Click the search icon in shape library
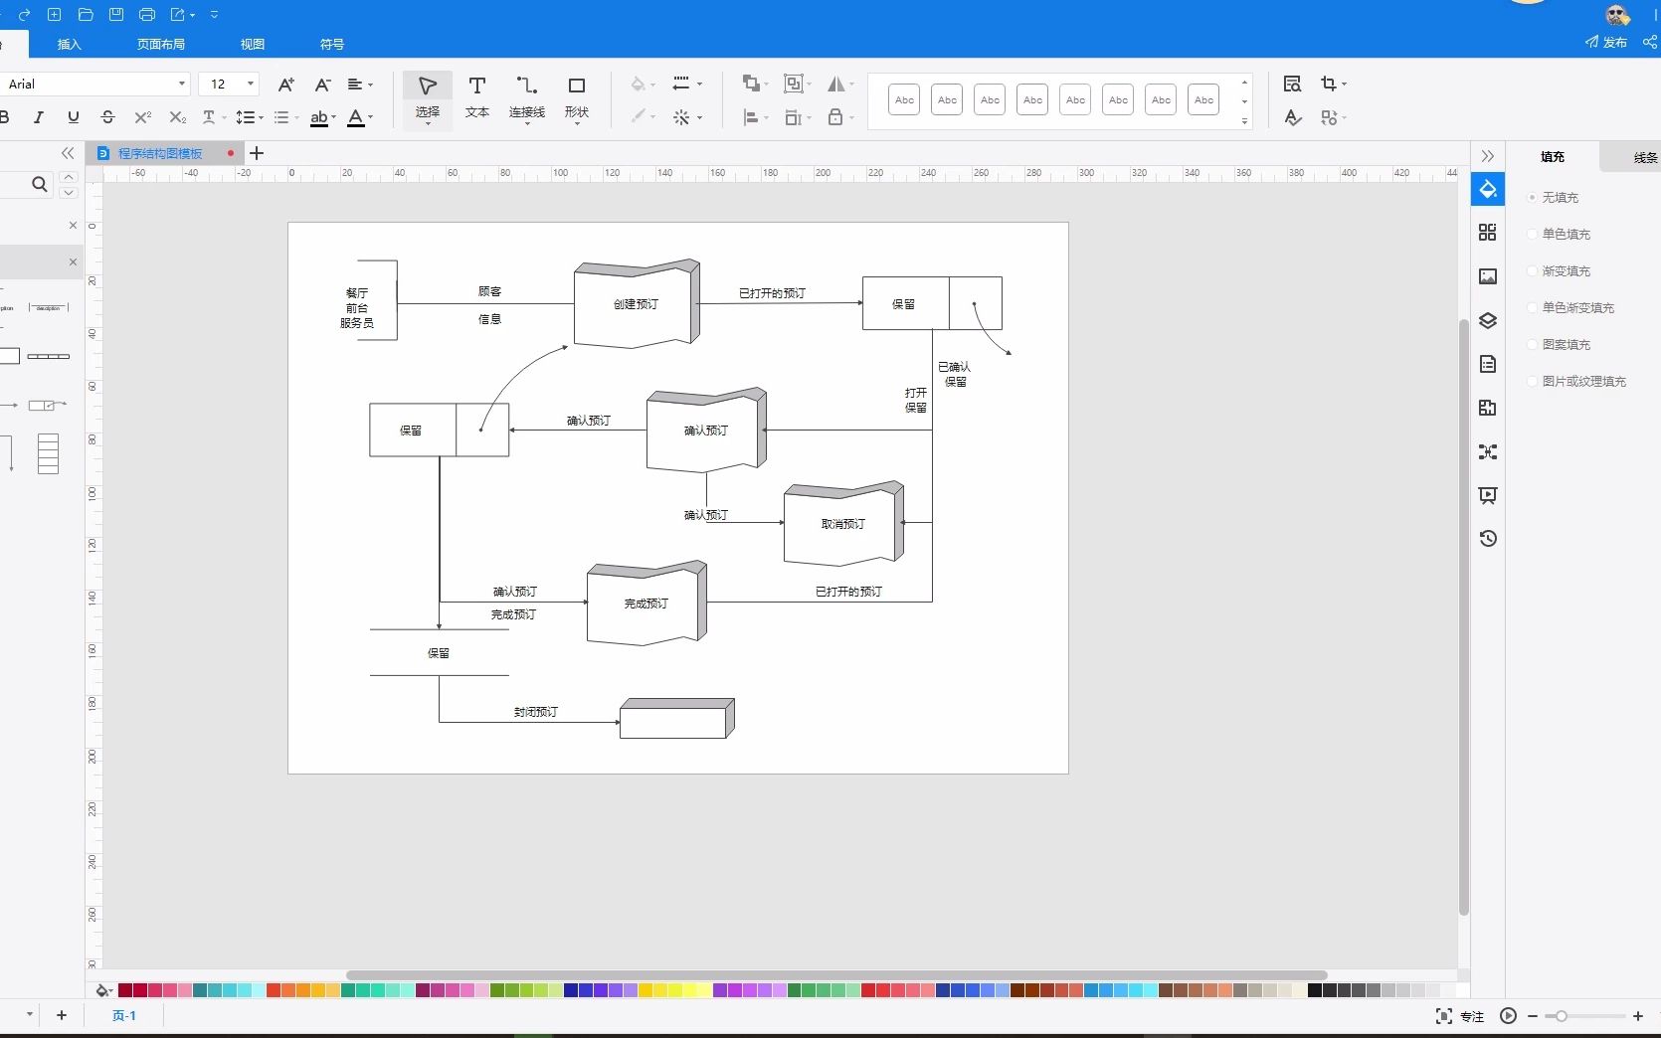The image size is (1661, 1038). (x=40, y=184)
